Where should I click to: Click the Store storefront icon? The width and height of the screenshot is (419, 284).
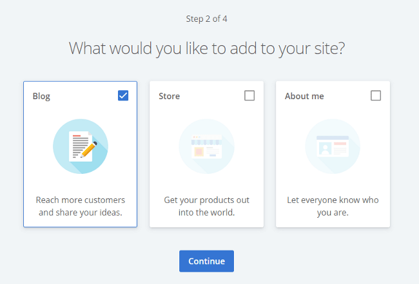click(x=206, y=146)
